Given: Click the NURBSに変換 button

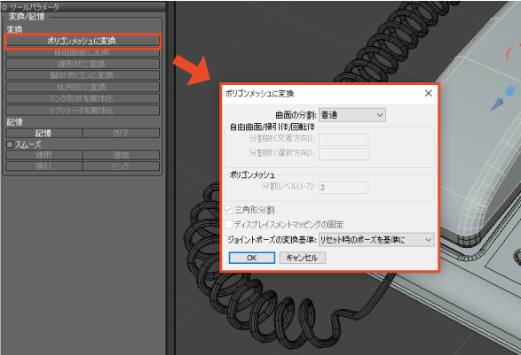Looking at the screenshot, I should [82, 87].
